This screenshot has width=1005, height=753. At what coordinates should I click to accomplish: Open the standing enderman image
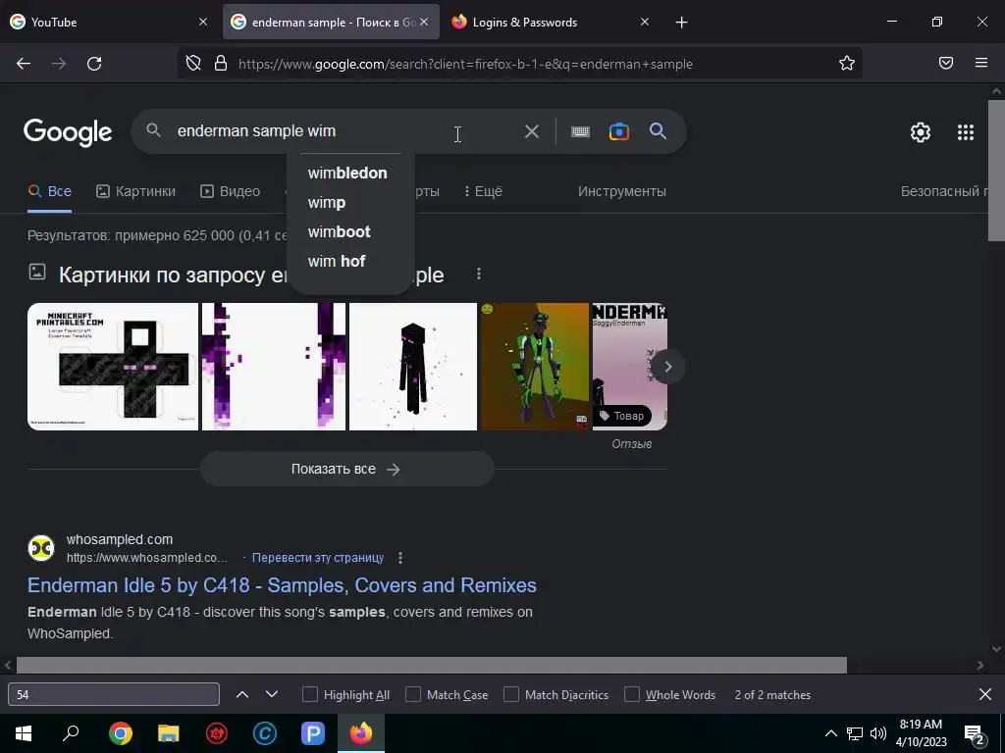point(413,367)
